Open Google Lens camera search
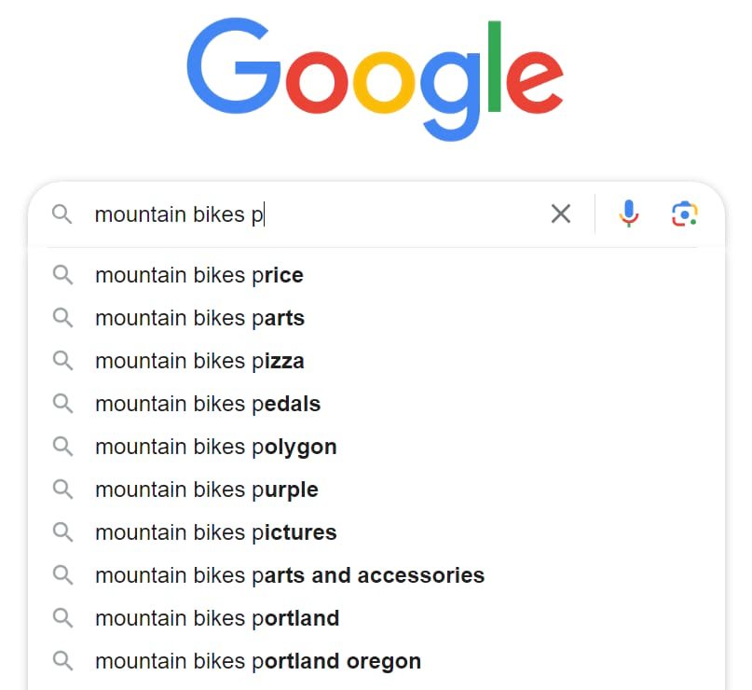752x690 pixels. 685,214
